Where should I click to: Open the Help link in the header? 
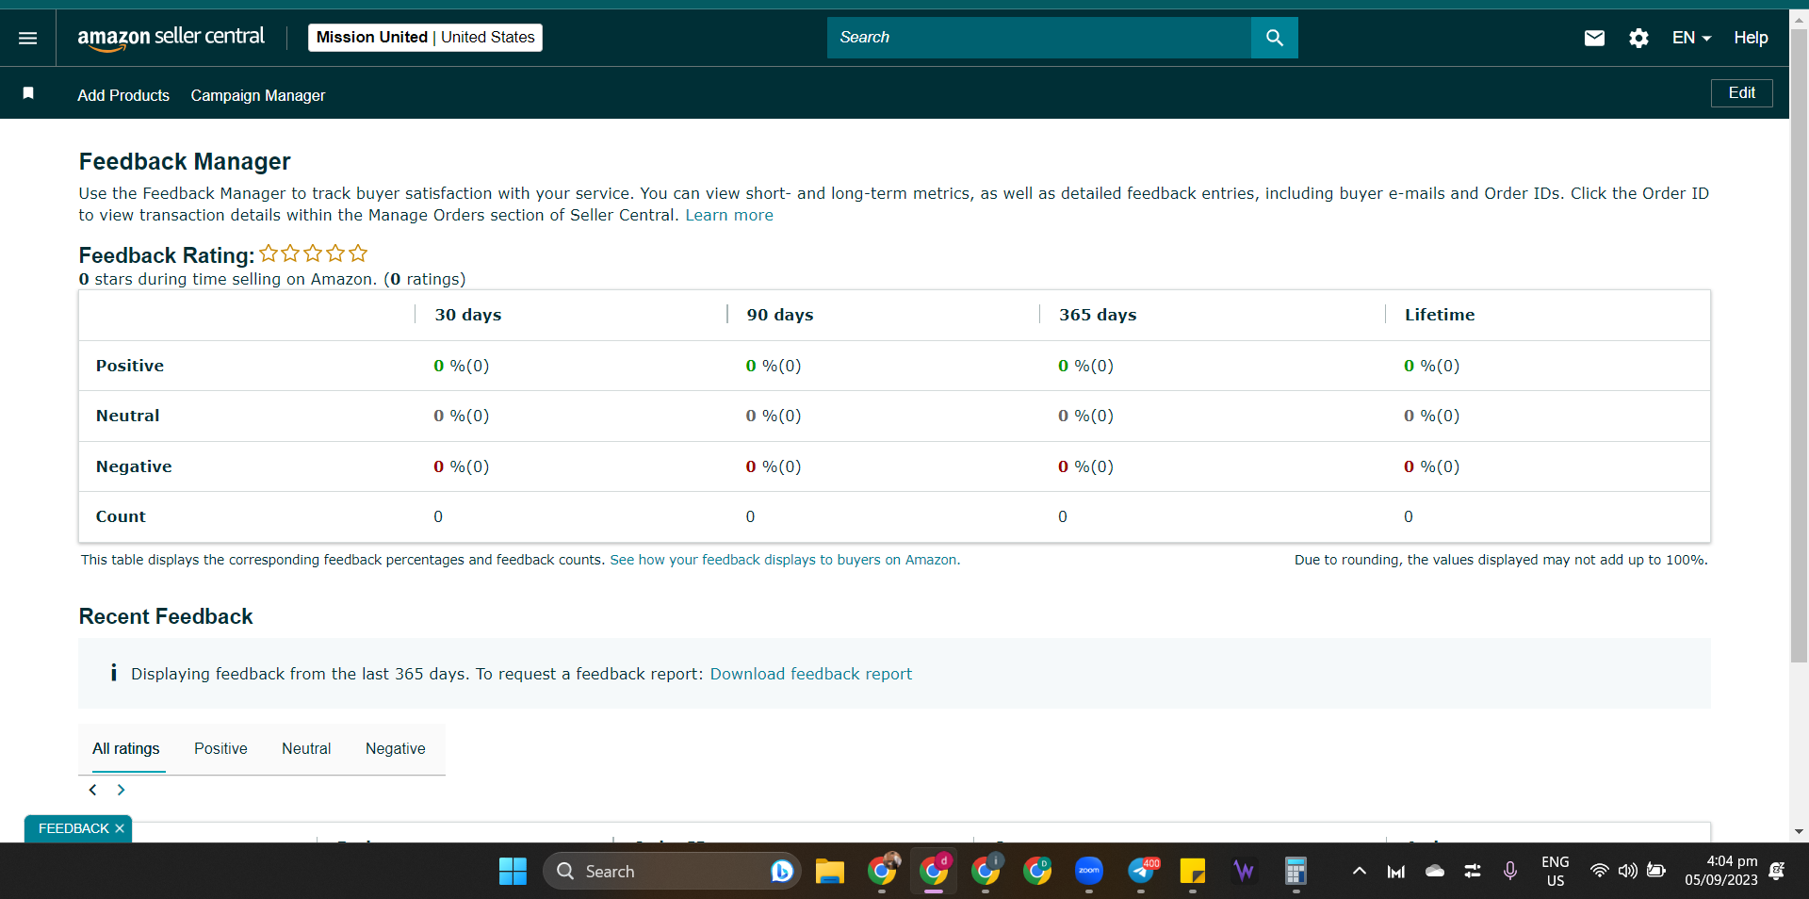[x=1751, y=38]
